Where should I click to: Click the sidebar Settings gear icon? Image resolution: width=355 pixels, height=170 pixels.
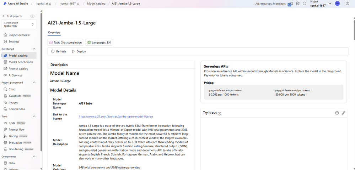(x=5, y=41)
